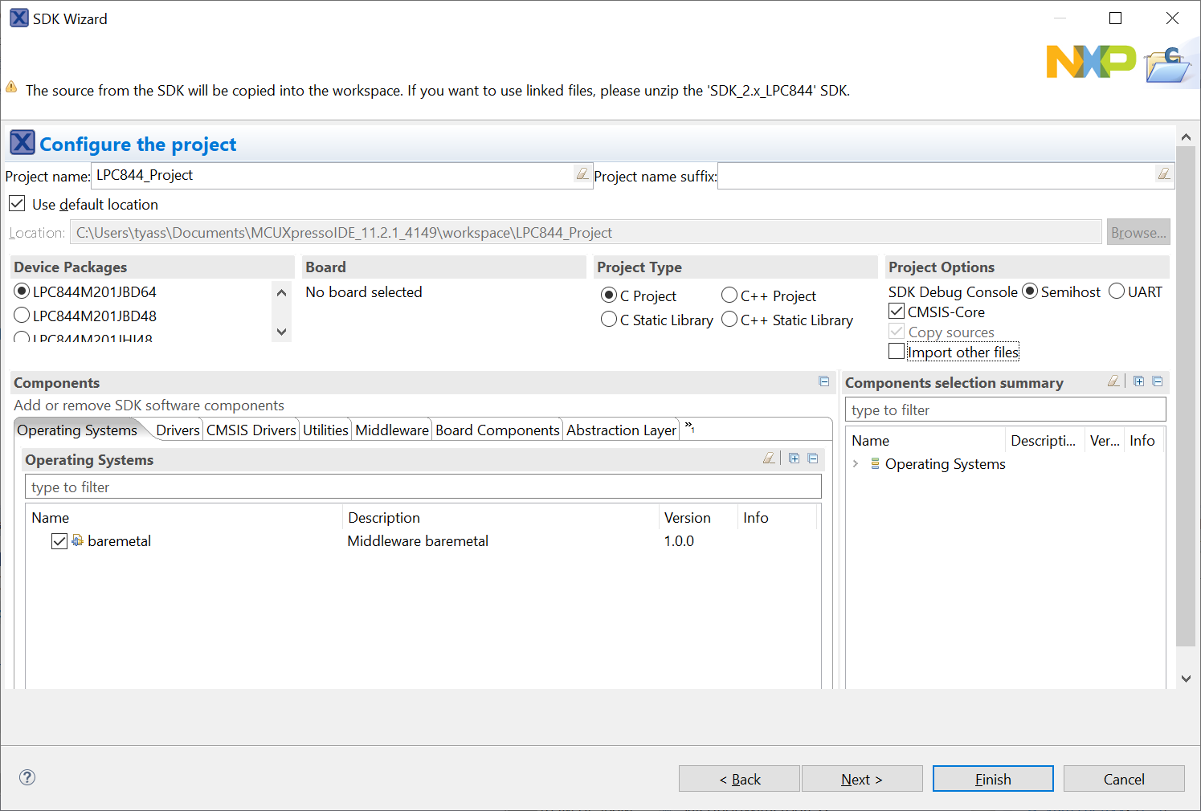Click eraser icon in Components selection summary header
Viewport: 1201px width, 811px height.
click(x=1113, y=381)
